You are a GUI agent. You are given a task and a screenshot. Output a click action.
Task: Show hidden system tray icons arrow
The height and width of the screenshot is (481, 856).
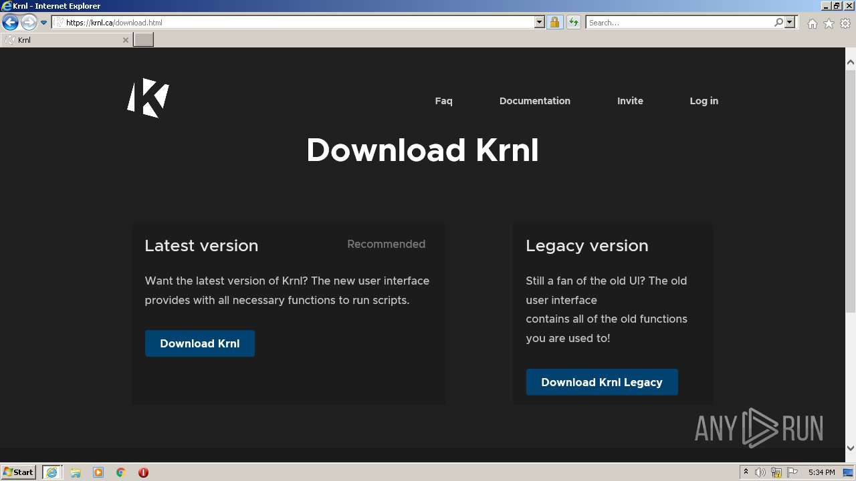click(746, 472)
